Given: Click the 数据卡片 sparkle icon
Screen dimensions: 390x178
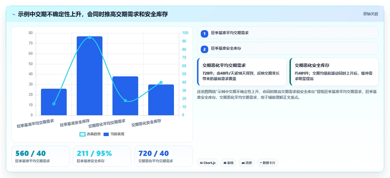Looking at the screenshot, I should click(261, 163).
